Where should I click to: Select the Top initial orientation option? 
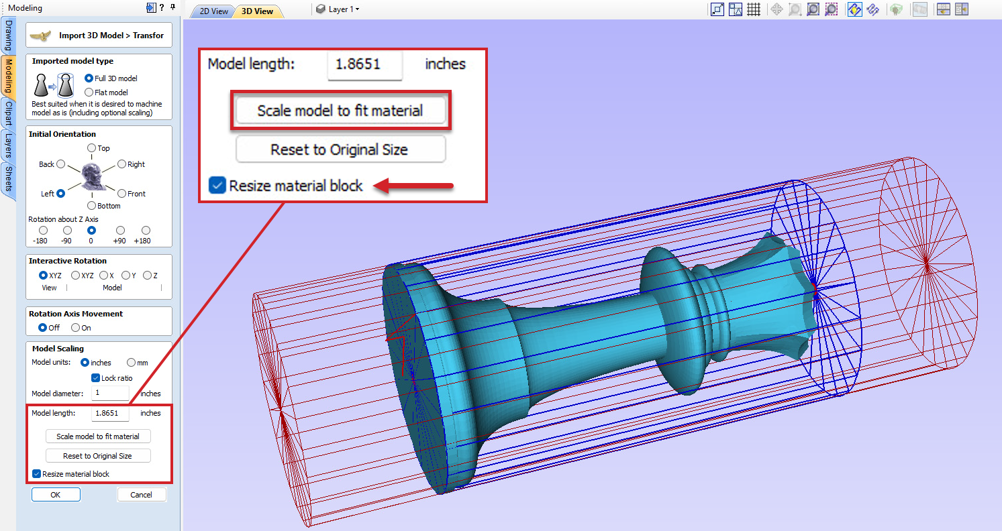tap(92, 148)
